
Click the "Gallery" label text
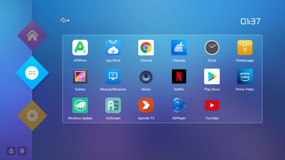point(80,89)
